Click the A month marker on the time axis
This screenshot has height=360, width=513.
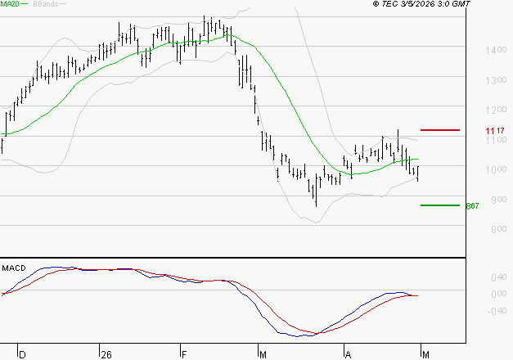[x=348, y=355]
